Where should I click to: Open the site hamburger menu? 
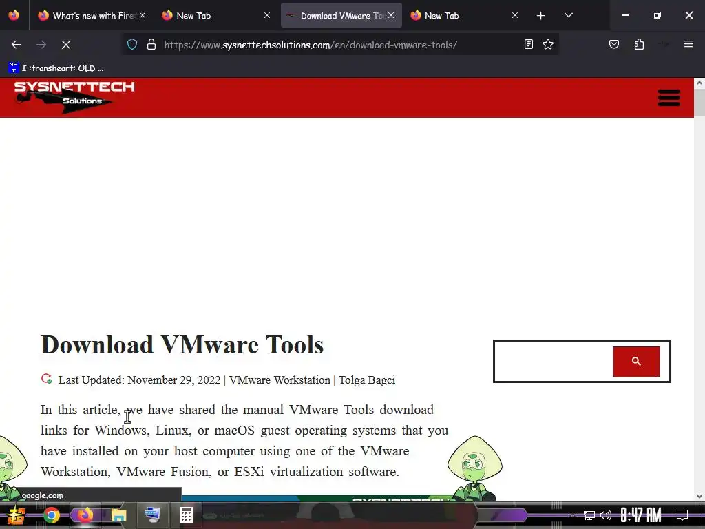(669, 98)
